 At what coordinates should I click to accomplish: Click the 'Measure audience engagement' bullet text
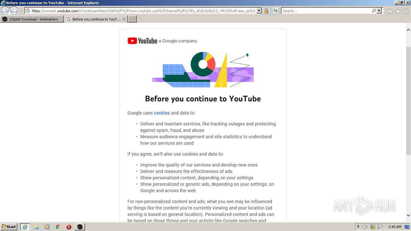pos(206,140)
